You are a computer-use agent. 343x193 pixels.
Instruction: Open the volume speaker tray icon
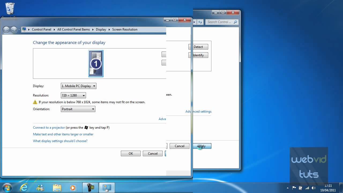click(313, 188)
